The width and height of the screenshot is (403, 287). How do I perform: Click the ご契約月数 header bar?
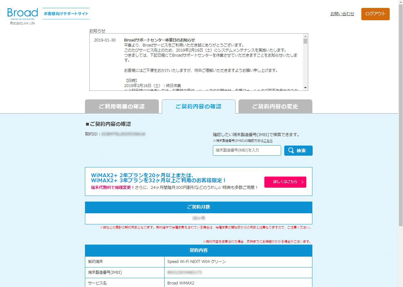(198, 207)
